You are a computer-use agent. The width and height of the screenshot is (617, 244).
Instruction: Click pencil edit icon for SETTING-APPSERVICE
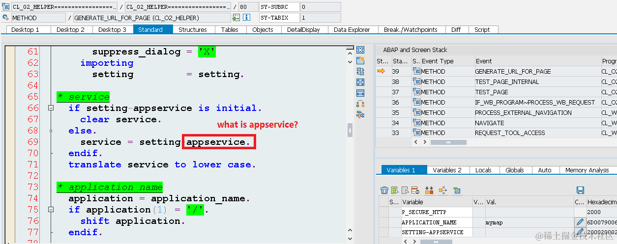click(580, 232)
